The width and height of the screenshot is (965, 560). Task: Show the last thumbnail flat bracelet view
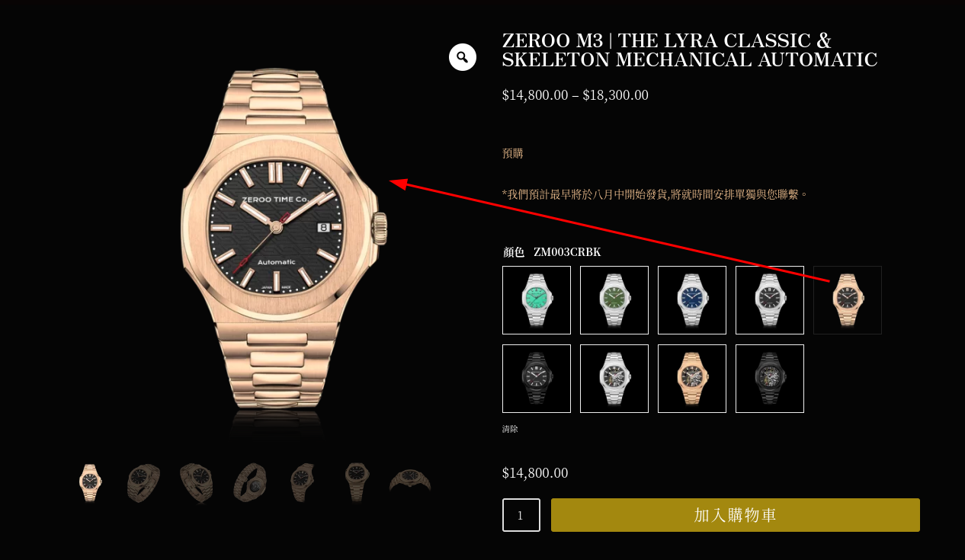coord(410,483)
